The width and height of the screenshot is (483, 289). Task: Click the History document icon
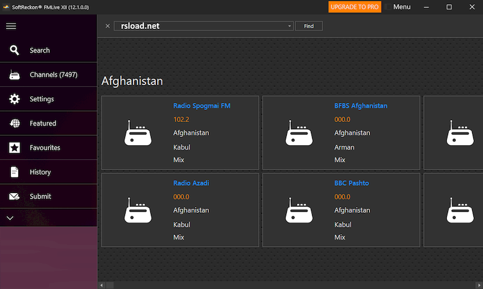click(x=15, y=172)
